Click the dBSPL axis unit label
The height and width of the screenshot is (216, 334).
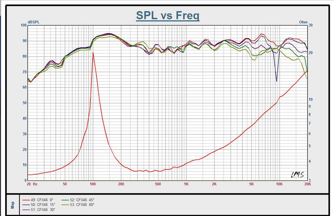click(x=33, y=22)
